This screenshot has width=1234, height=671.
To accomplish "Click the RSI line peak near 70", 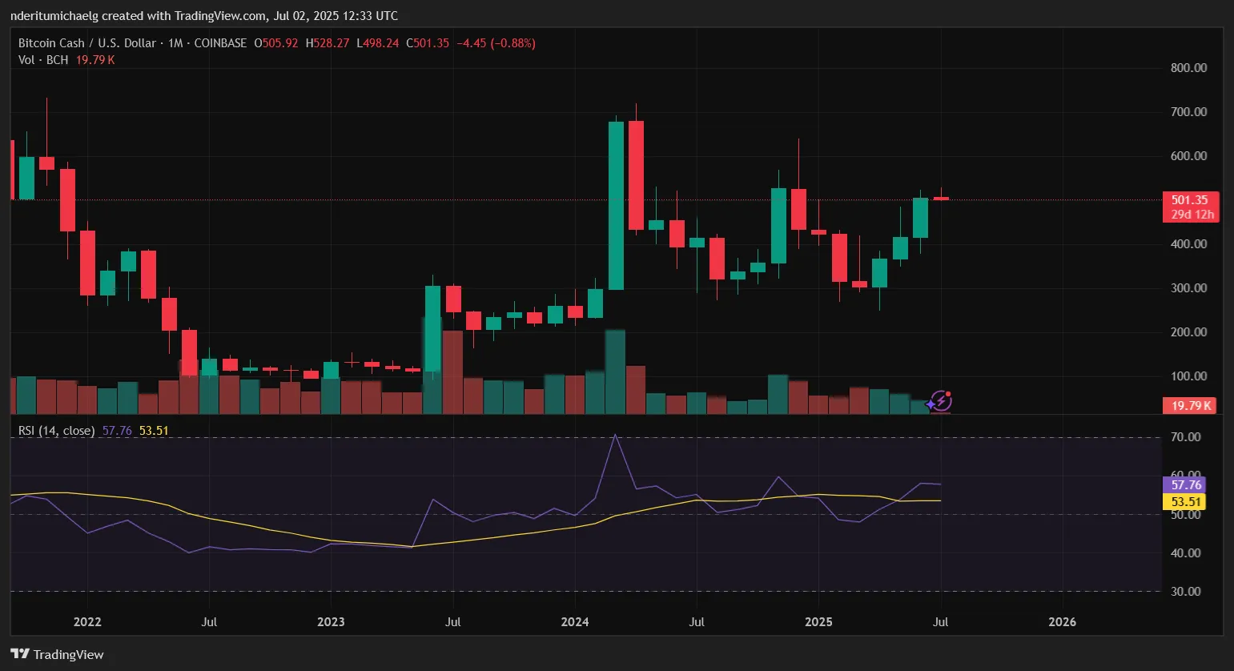I will click(615, 436).
